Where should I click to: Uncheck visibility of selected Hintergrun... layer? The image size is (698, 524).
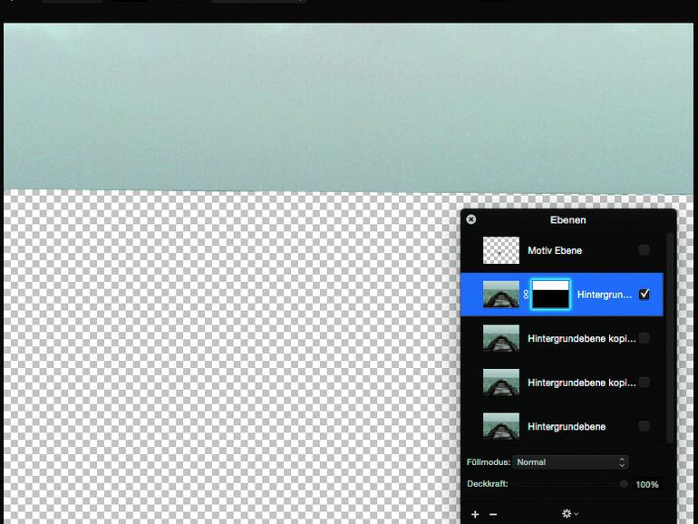(x=644, y=295)
